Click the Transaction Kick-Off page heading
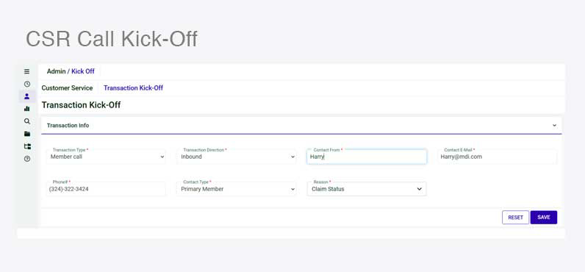The width and height of the screenshot is (585, 272). point(81,105)
